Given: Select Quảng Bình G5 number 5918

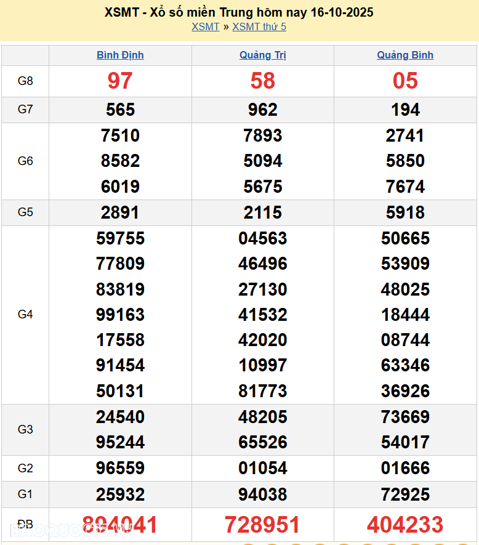Looking at the screenshot, I should 405,212.
